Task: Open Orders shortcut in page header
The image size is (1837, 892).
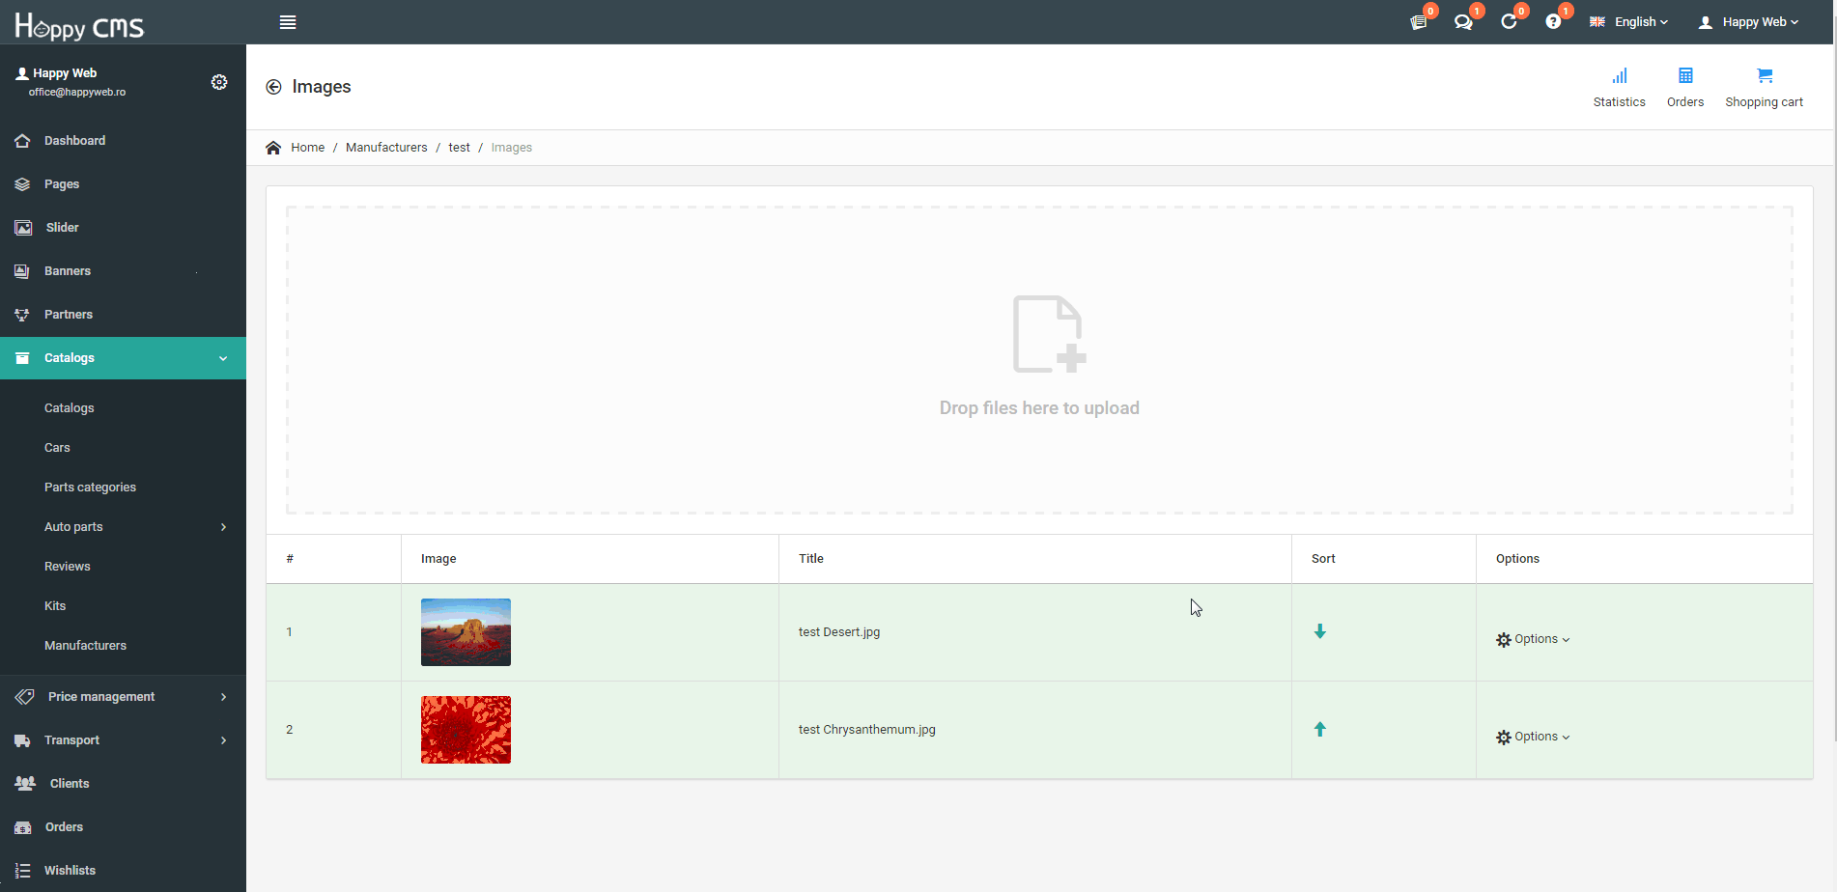Action: pyautogui.click(x=1685, y=88)
